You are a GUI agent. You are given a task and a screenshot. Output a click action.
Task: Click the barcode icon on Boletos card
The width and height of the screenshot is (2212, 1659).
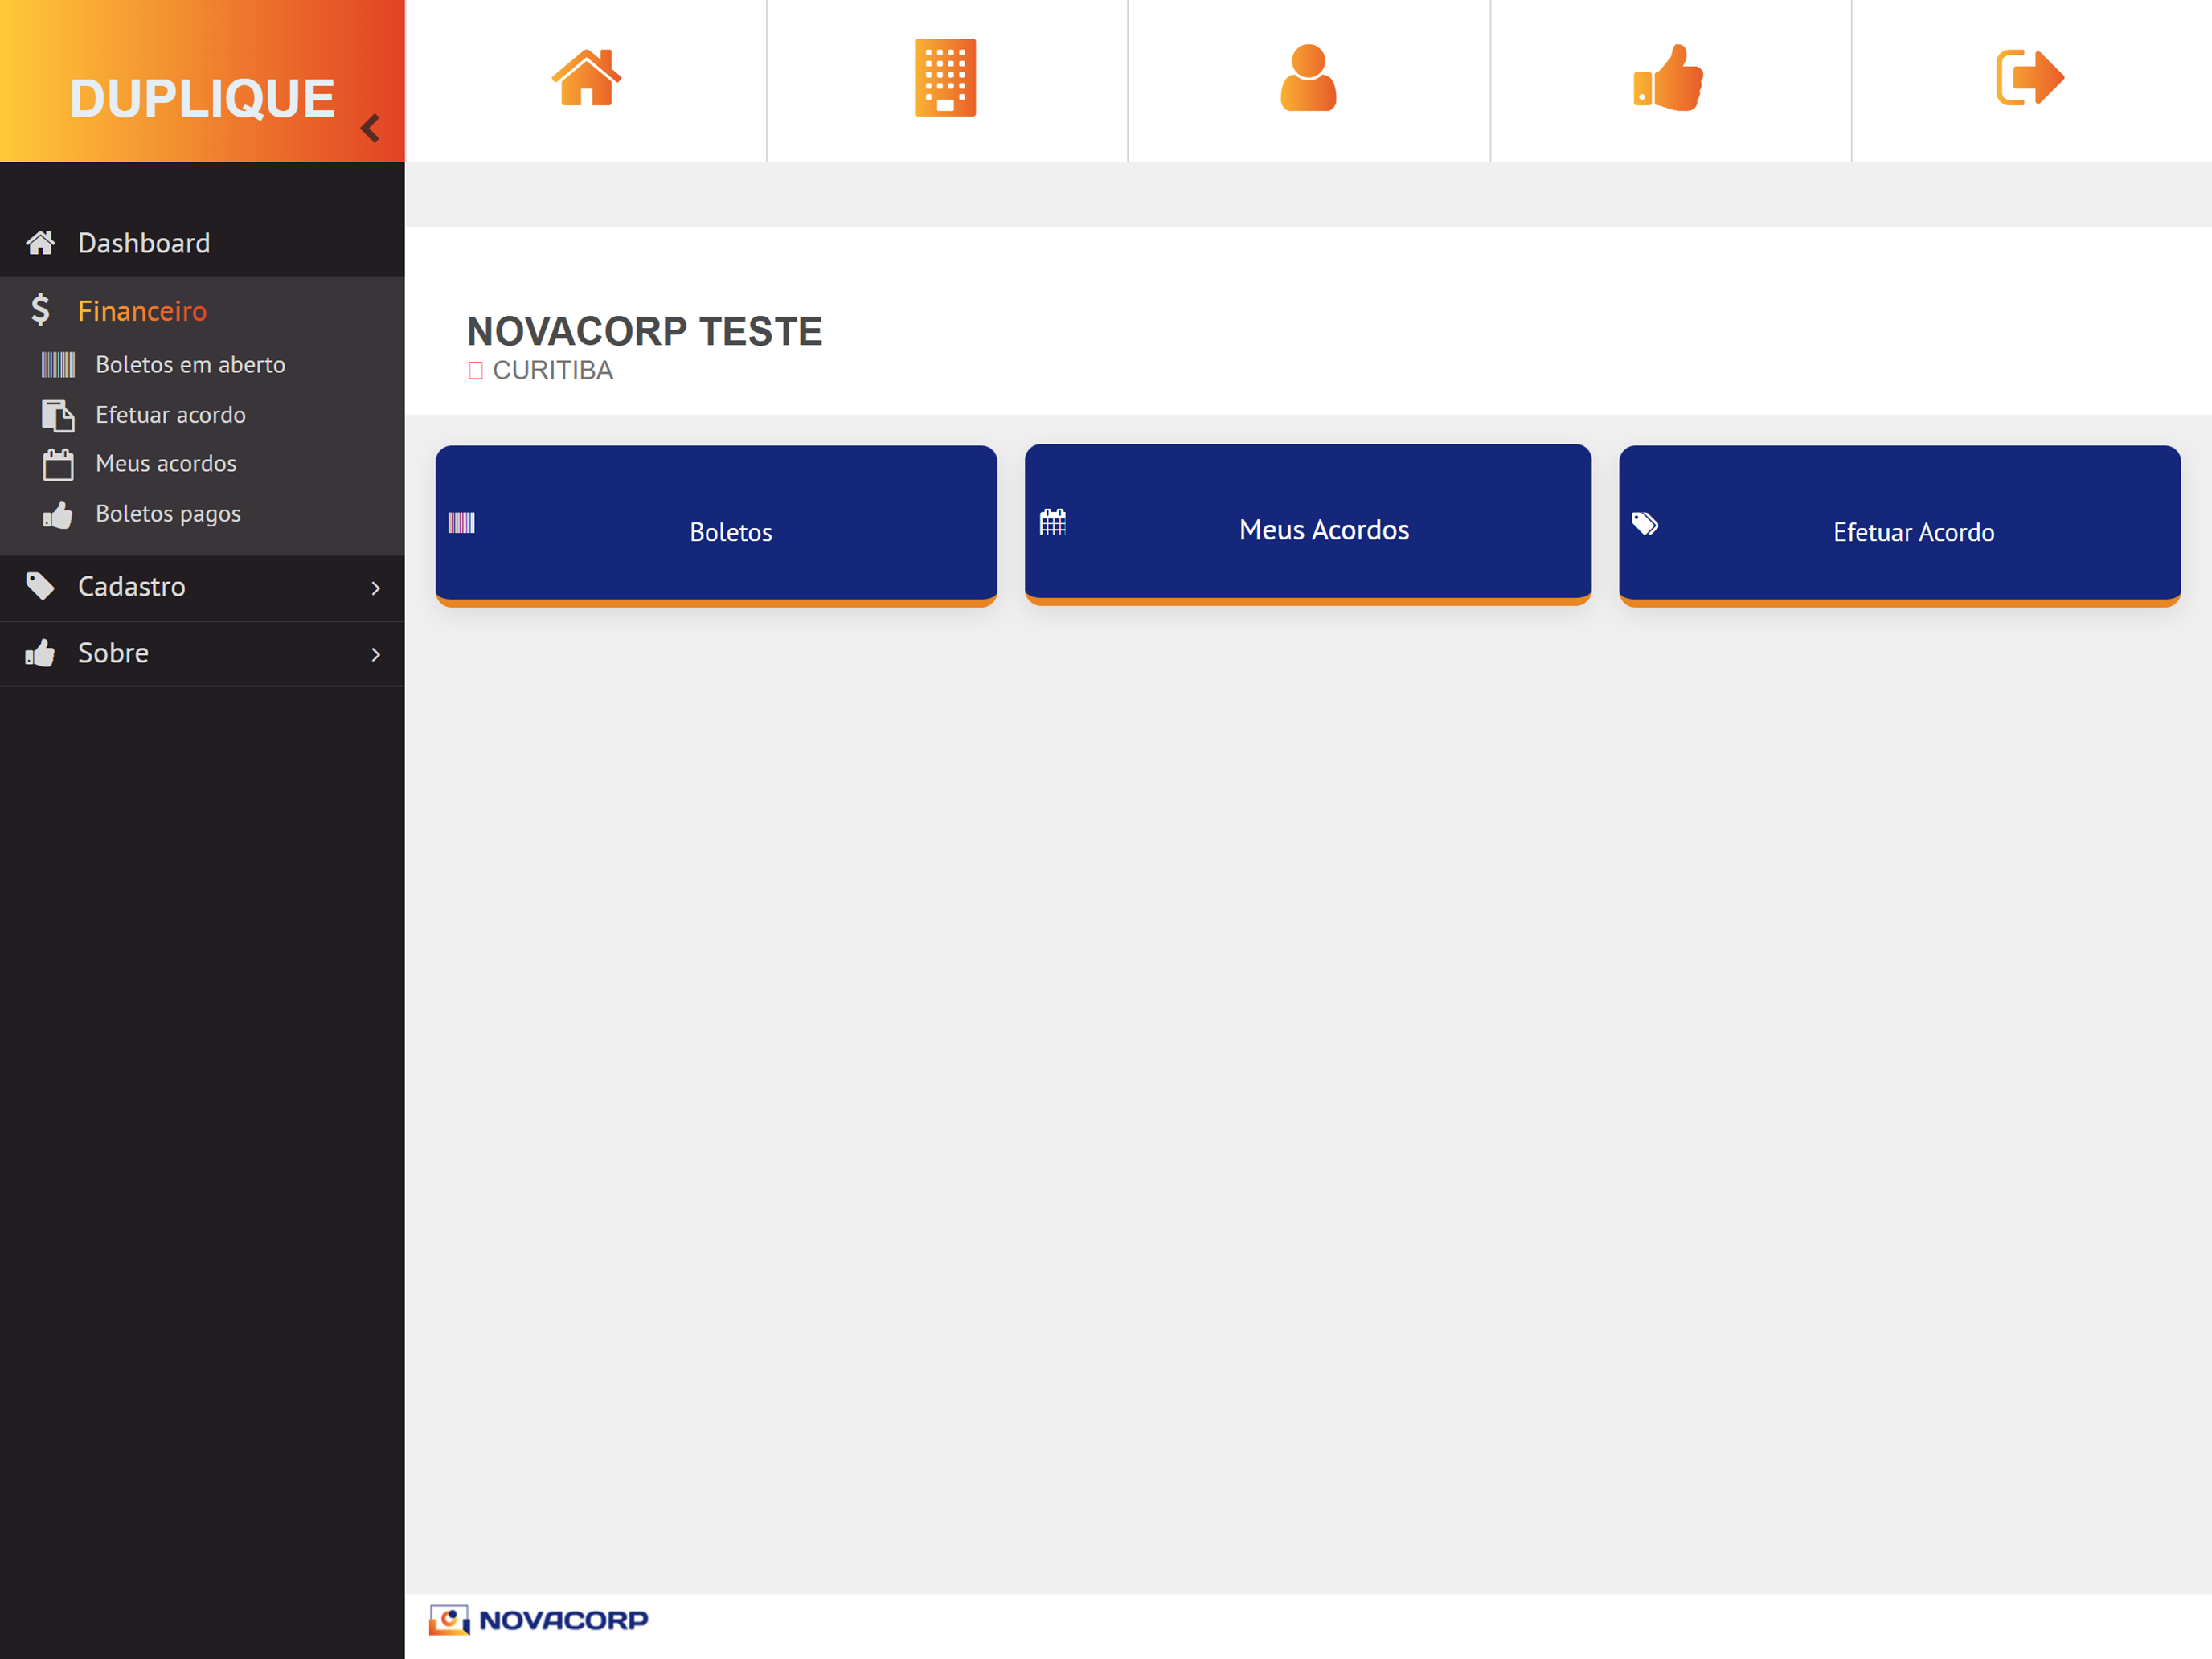coord(461,523)
